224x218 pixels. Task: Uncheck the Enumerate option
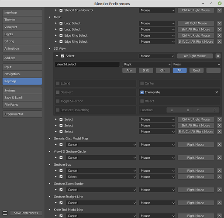[142, 92]
